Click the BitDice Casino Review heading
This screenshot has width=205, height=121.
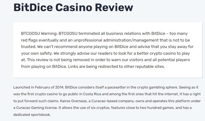73,7
